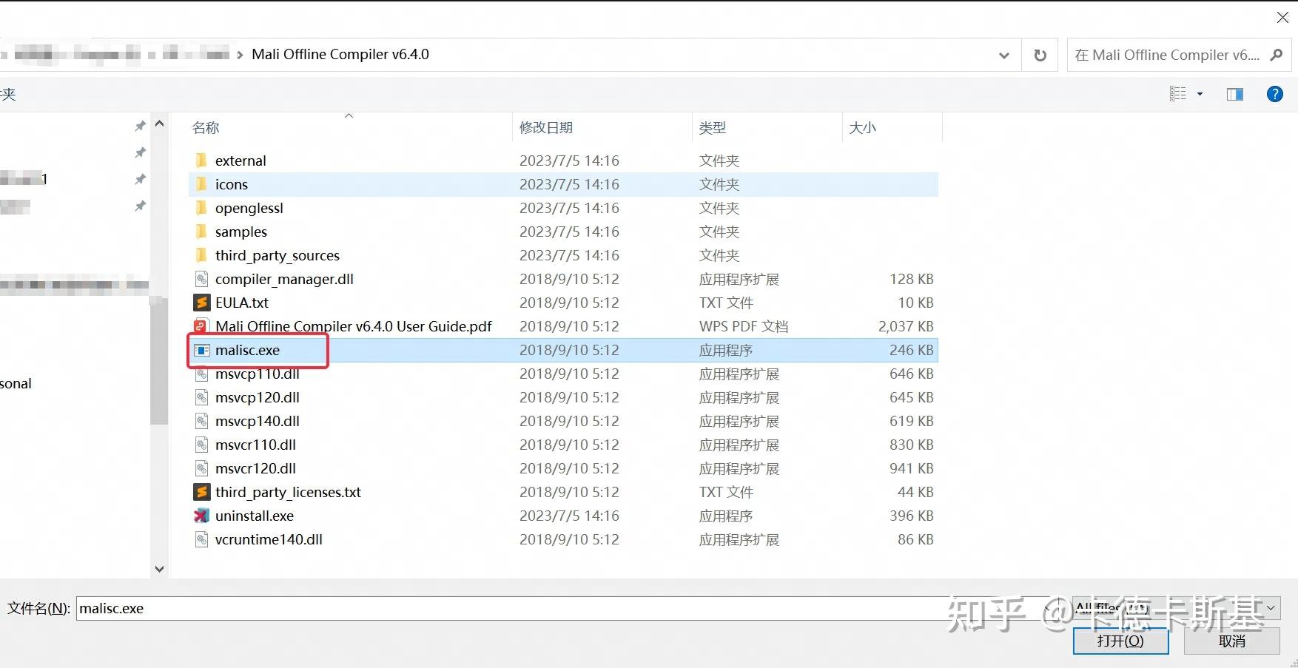1298x668 pixels.
Task: Open the file type filter dropdown
Action: [x=1271, y=608]
